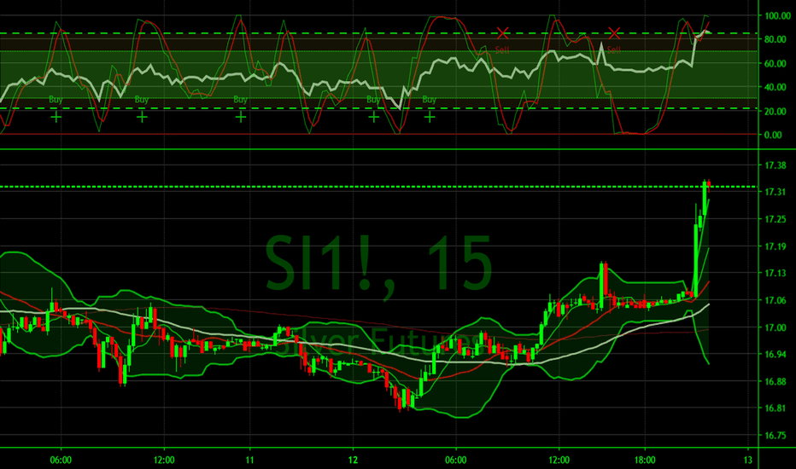Click the 18:00 time axis label

click(645, 460)
